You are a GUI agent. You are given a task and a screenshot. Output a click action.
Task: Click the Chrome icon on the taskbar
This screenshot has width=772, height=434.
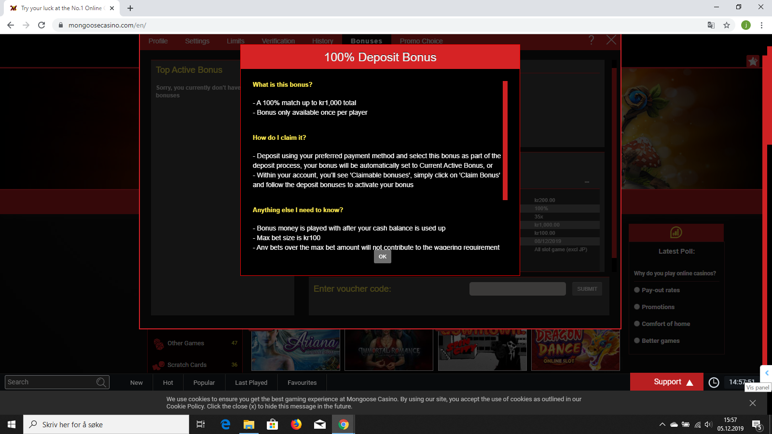(x=344, y=424)
